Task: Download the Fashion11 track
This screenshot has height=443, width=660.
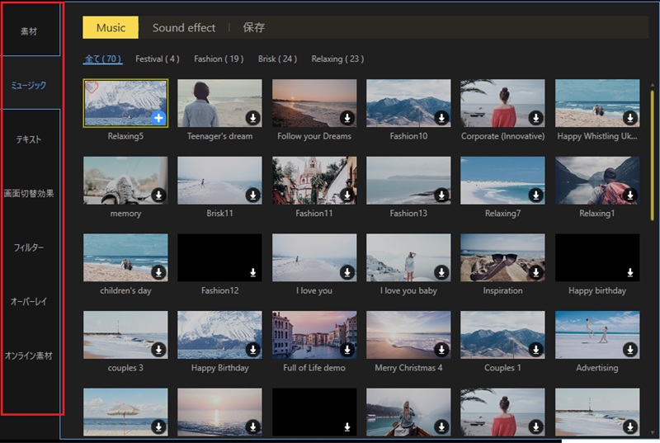Action: tap(347, 195)
